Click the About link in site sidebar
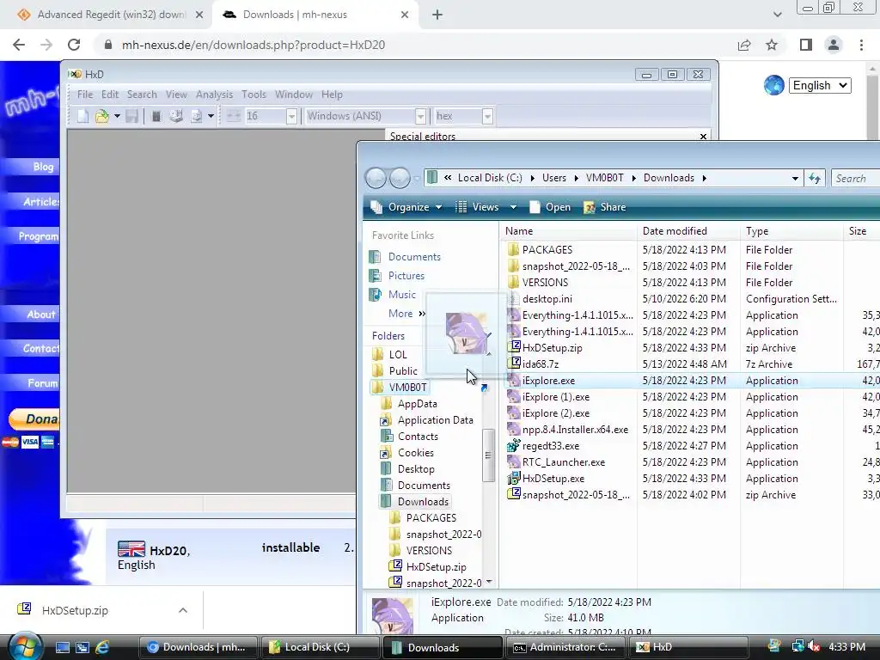Viewport: 880px width, 660px height. [x=41, y=315]
